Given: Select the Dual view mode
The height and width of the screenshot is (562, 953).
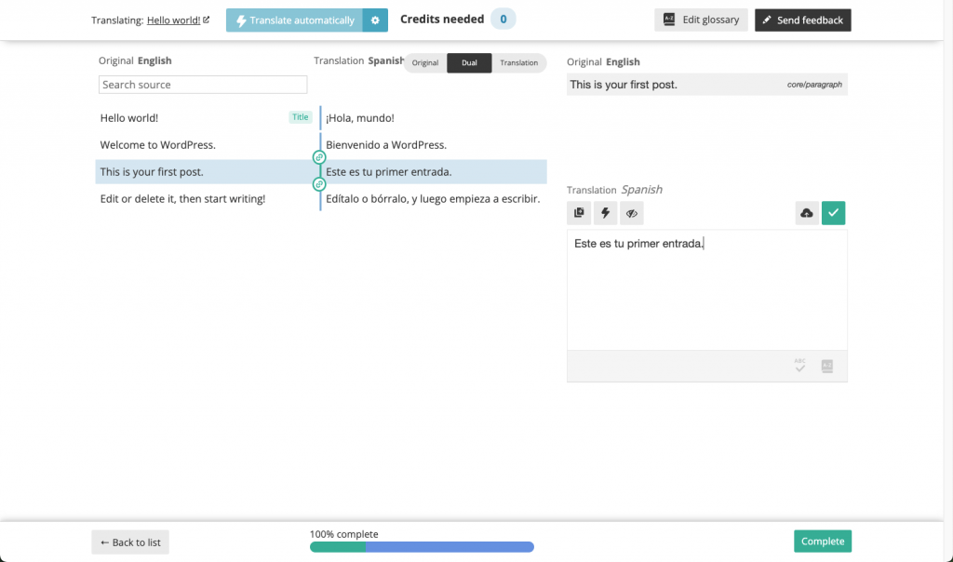Looking at the screenshot, I should click(469, 62).
